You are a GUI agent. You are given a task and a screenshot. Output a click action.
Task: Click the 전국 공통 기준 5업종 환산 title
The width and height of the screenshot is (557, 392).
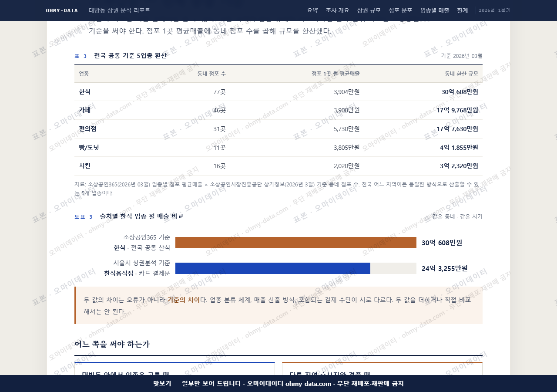[130, 56]
